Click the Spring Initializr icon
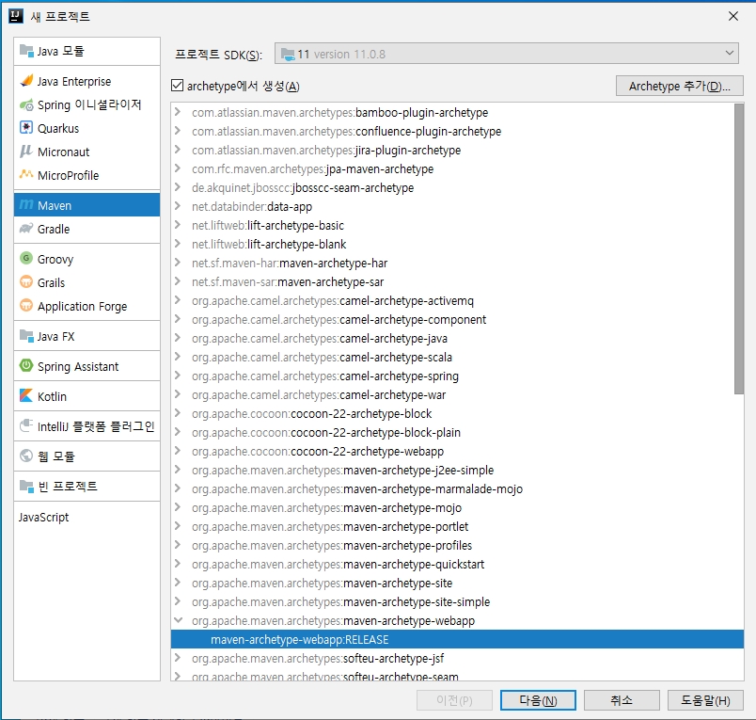Screen dimensions: 756x720 coord(26,104)
